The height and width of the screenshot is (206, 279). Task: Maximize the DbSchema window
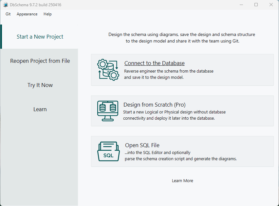256,5
